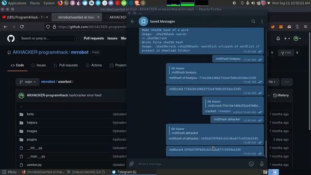The height and width of the screenshot is (175, 311).
Task: Switch to repository Pull requests tab
Action: click(x=66, y=65)
